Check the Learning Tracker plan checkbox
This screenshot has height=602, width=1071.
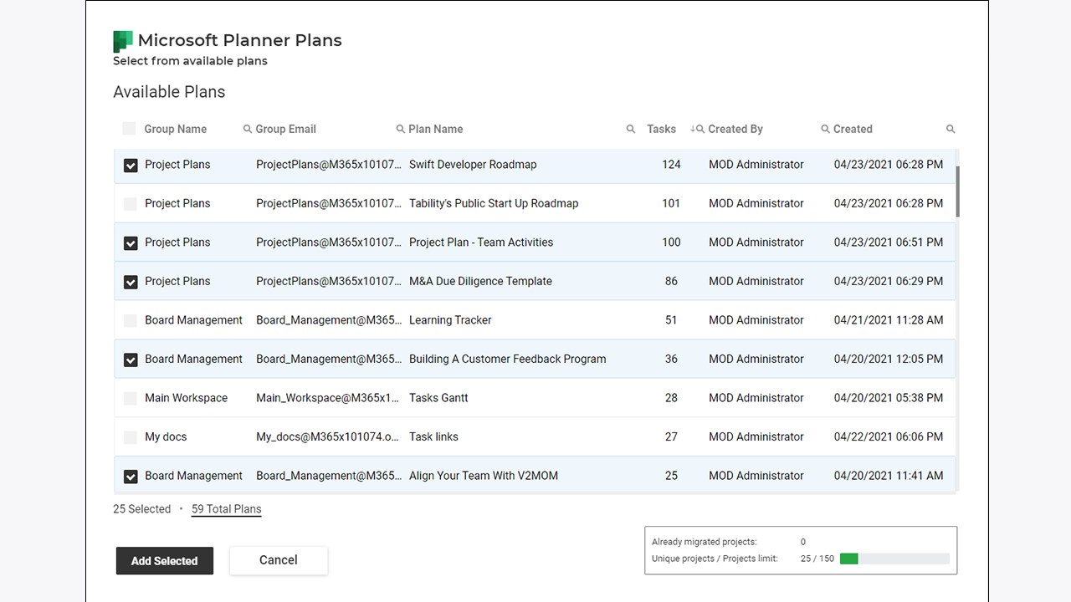click(131, 321)
